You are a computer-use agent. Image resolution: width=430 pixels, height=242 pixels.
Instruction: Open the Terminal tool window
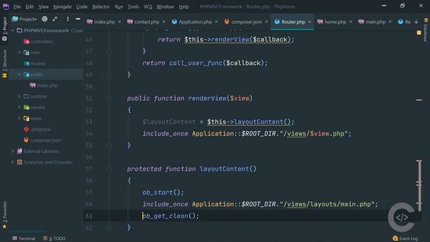coord(24,238)
